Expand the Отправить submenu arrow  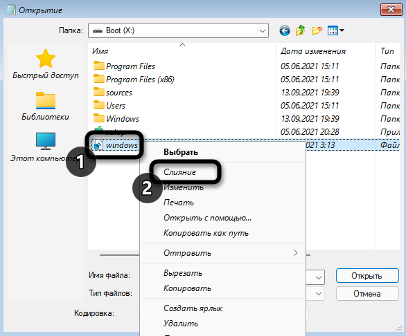[x=295, y=252]
